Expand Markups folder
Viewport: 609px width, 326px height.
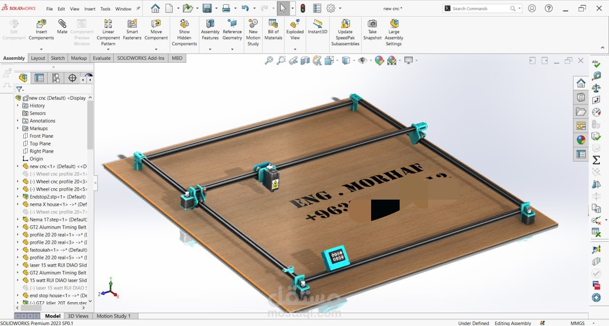[18, 128]
